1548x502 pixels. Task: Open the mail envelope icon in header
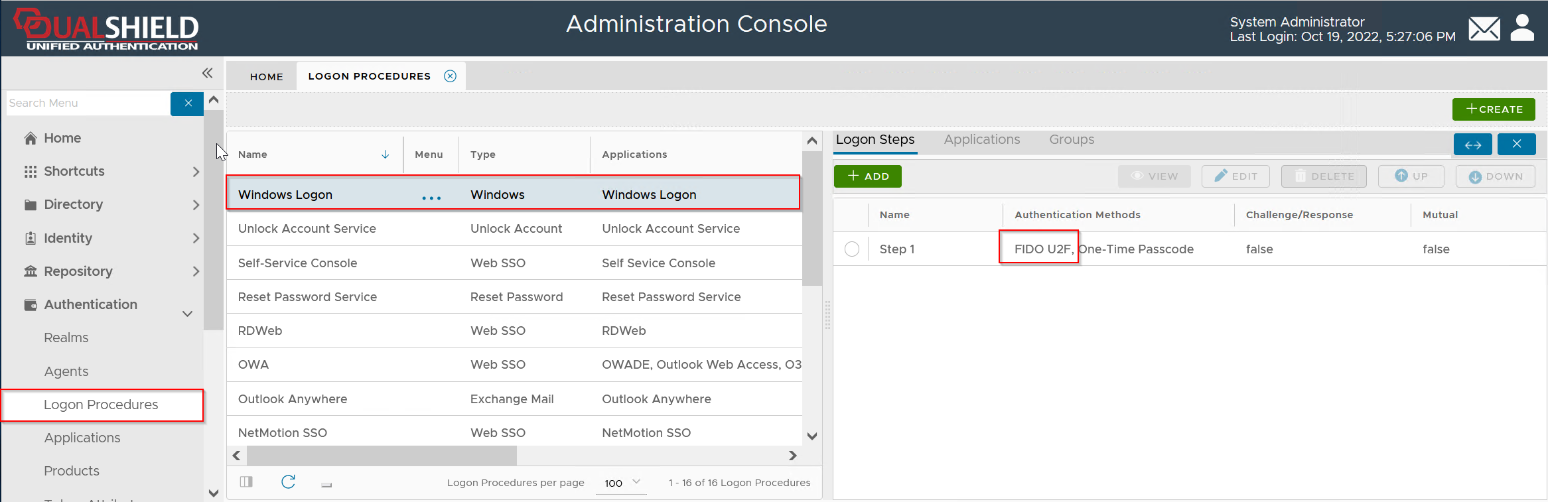click(x=1484, y=29)
